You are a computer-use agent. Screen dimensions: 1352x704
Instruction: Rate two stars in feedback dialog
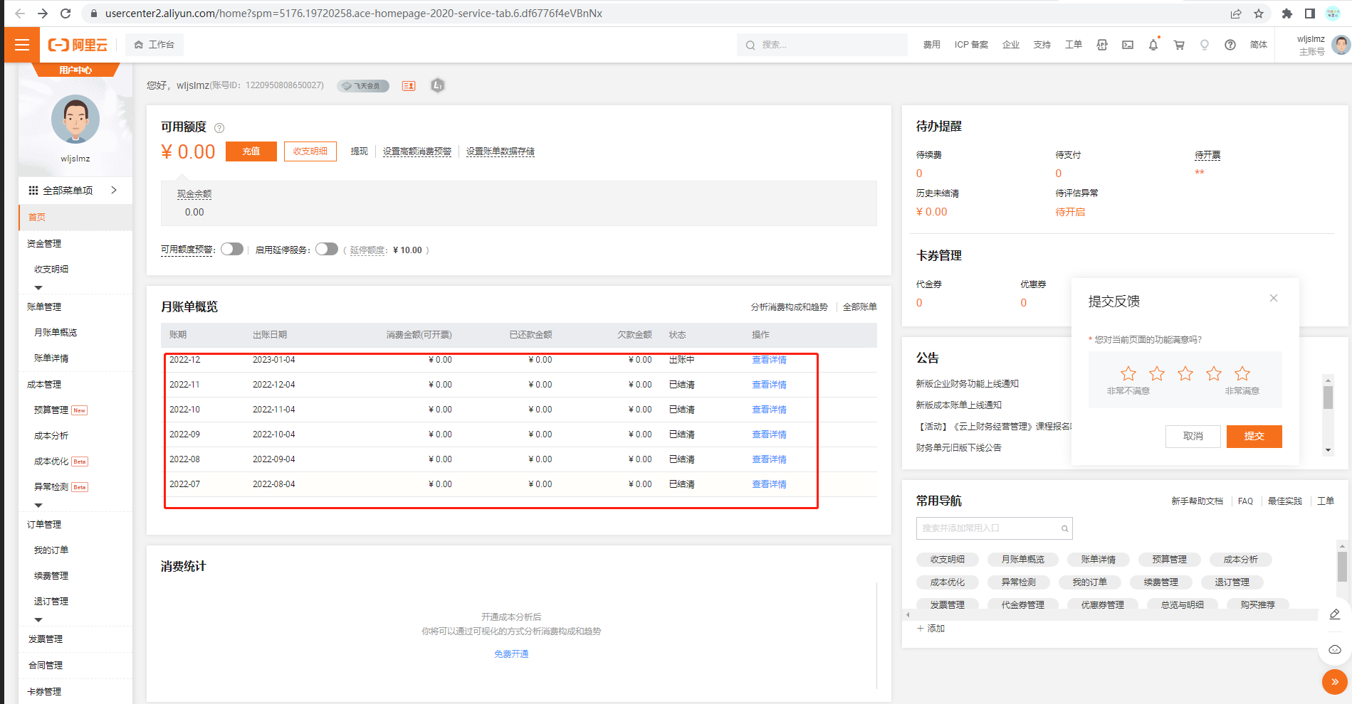point(1157,373)
